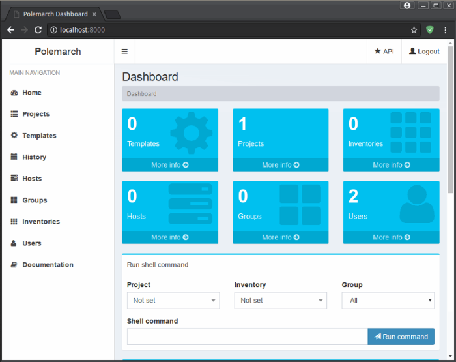This screenshot has height=362, width=456.
Task: Click More info on the Projects card
Action: tap(280, 165)
